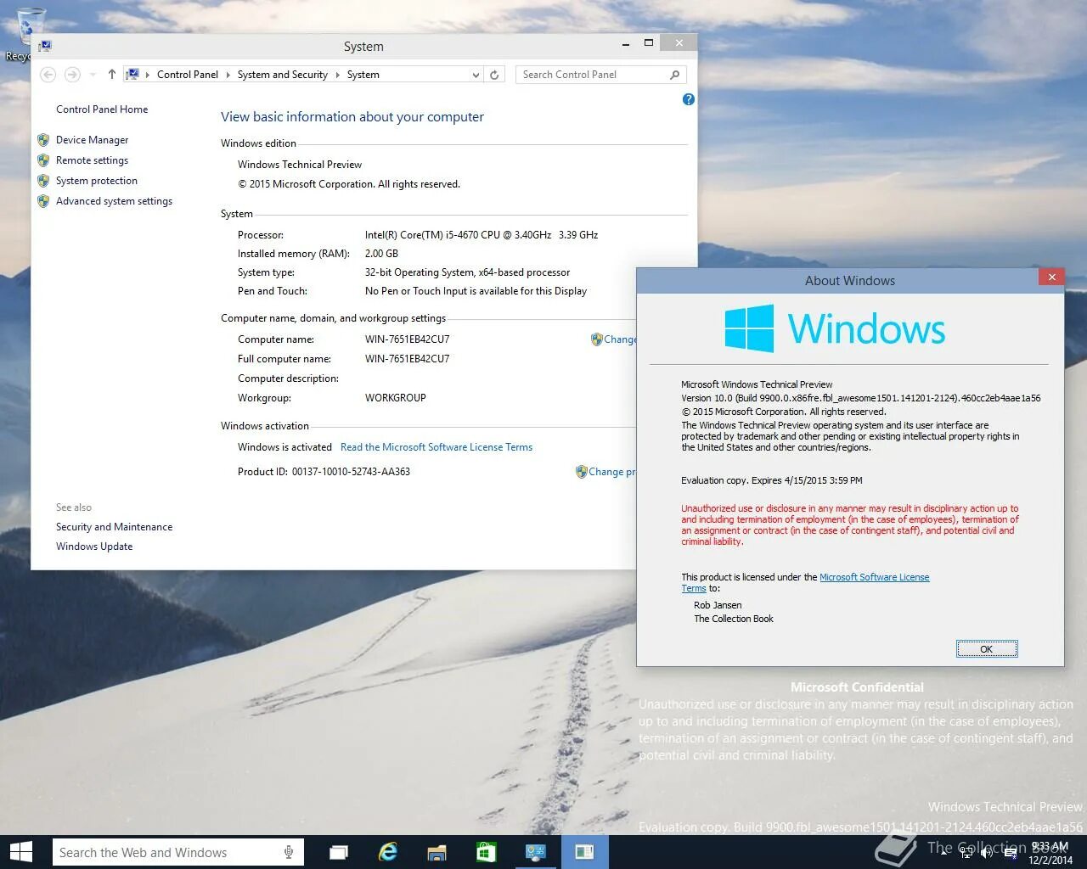1087x869 pixels.
Task: Open File Explorer from taskbar
Action: [x=437, y=852]
